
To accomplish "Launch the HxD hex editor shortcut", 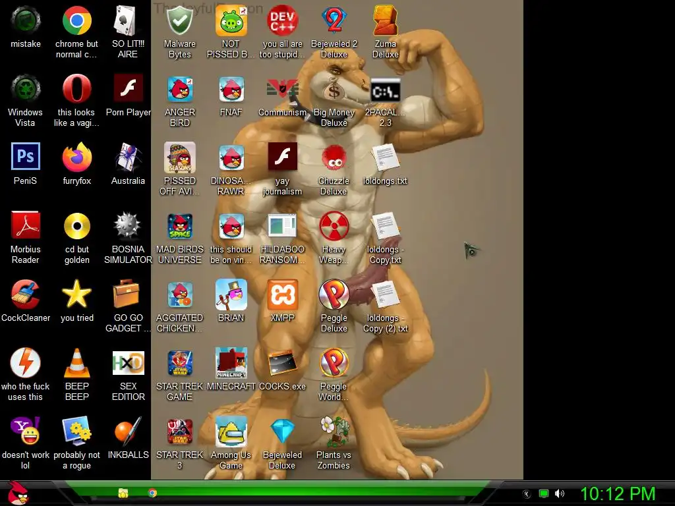I will [128, 363].
